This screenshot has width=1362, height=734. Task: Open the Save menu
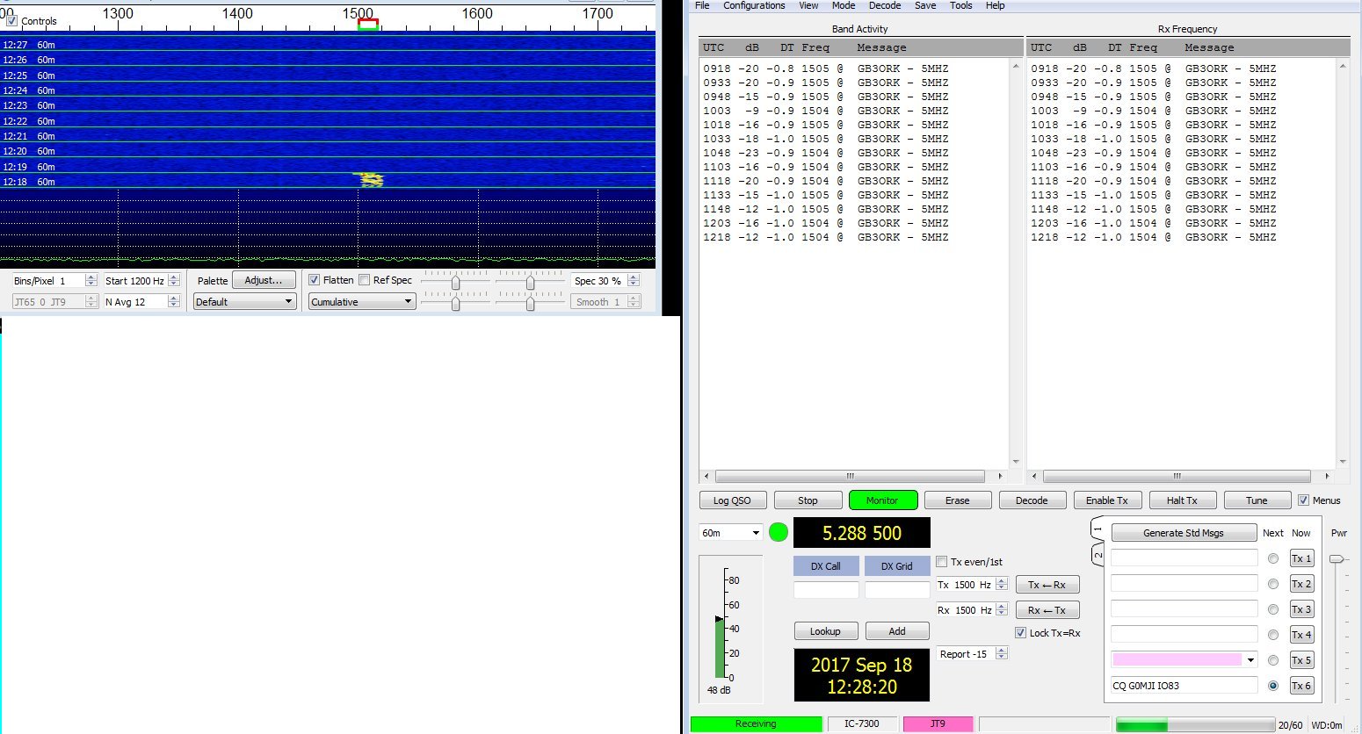925,5
